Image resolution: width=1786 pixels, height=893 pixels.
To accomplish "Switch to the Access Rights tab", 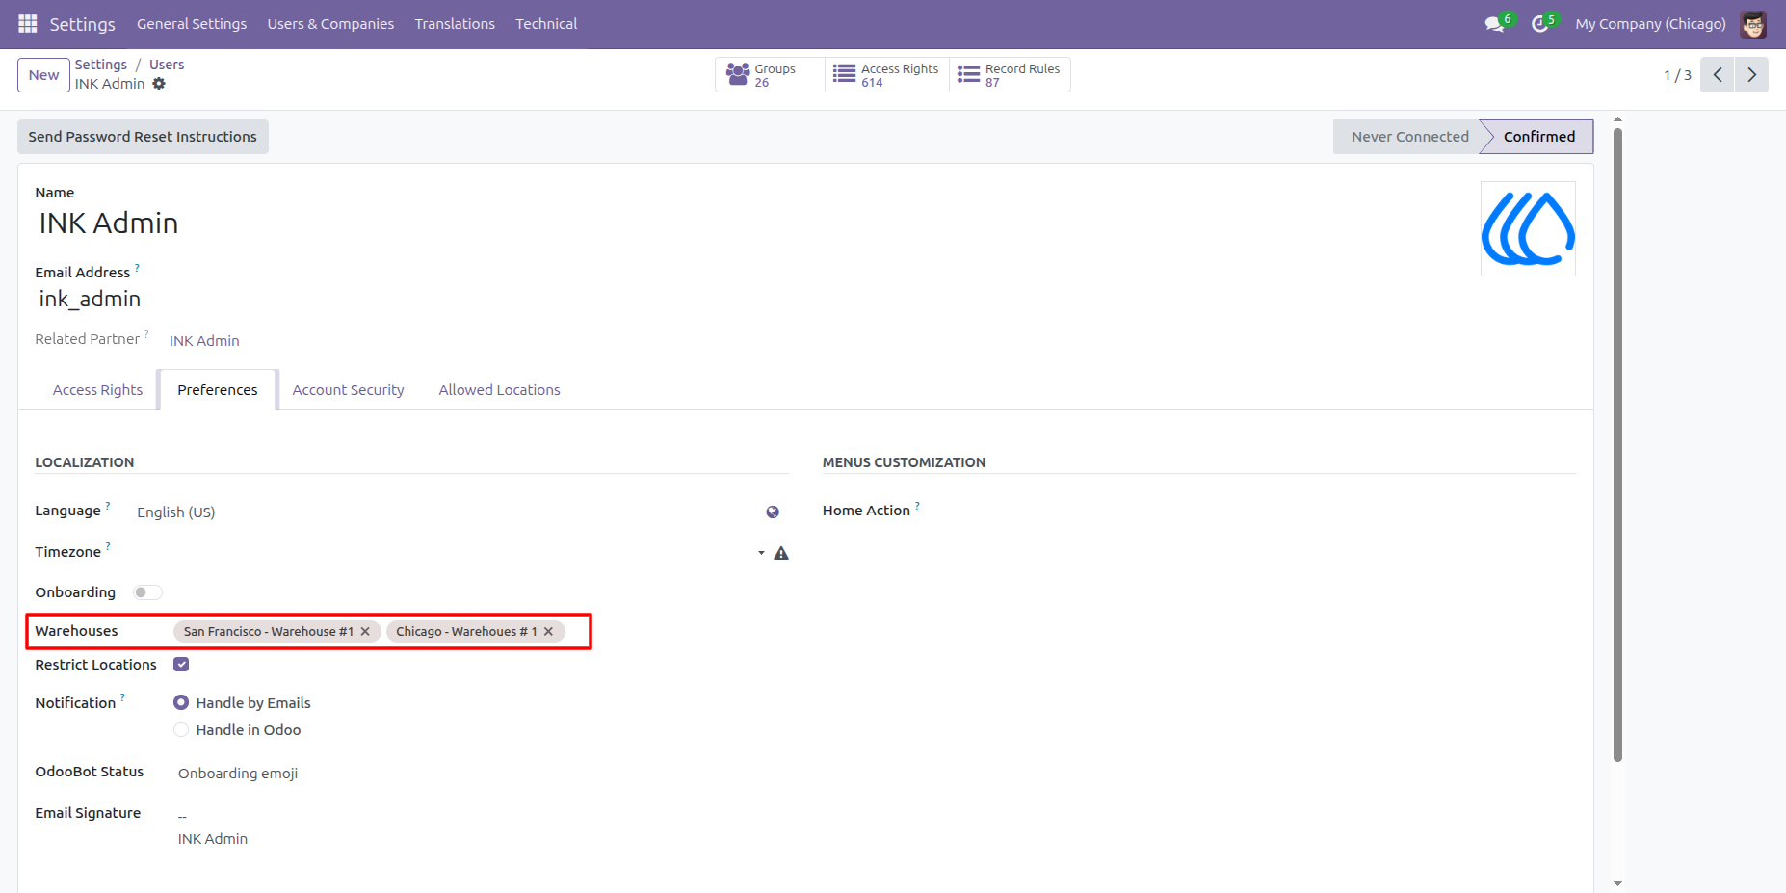I will coord(97,390).
